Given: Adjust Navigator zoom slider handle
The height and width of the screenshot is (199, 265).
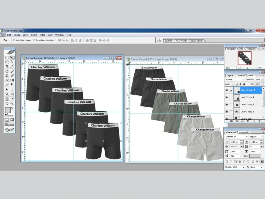Looking at the screenshot, I should (x=248, y=68).
